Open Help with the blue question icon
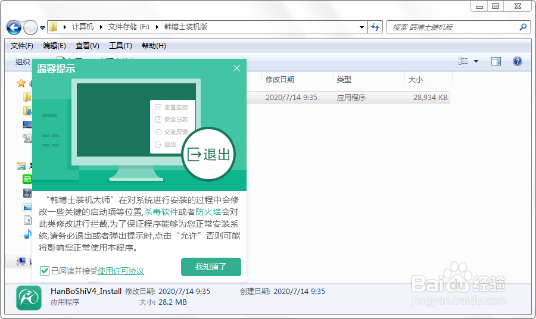536x319 pixels. 518,61
